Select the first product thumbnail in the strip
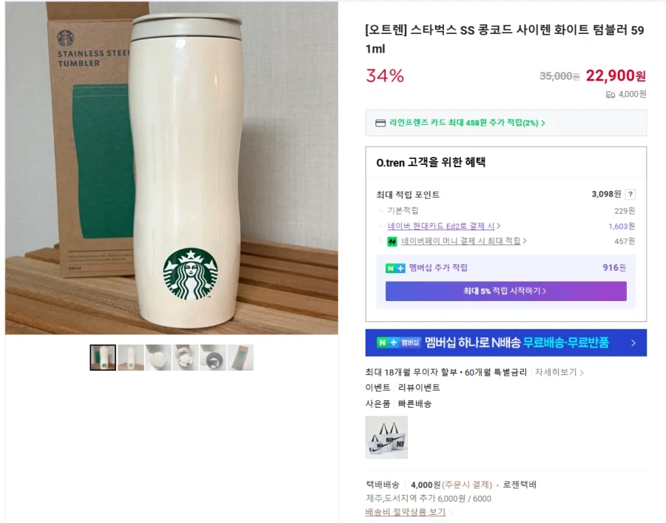 point(103,357)
